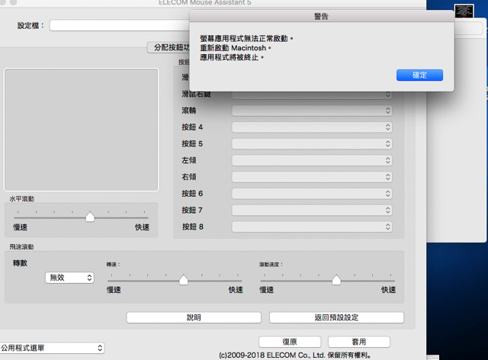
Task: Open the 公用程式選單 dropdown
Action: point(52,348)
